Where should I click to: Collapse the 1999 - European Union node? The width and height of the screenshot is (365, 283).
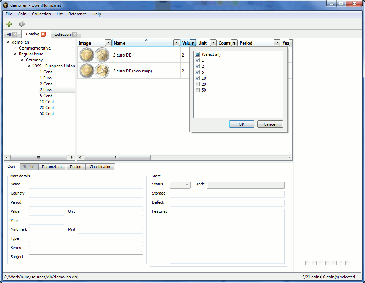pyautogui.click(x=29, y=66)
